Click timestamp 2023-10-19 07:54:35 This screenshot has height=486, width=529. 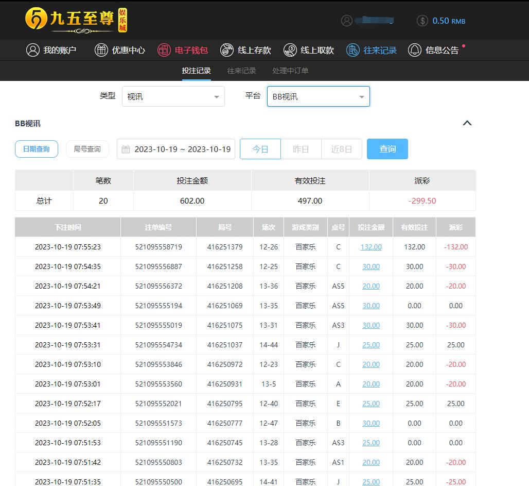pos(68,266)
